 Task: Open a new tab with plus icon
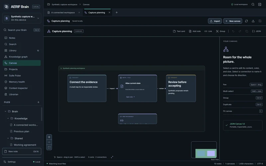point(117,12)
